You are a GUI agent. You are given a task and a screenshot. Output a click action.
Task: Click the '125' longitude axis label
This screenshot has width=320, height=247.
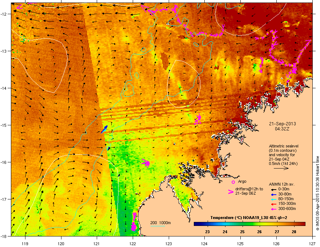(x=240, y=243)
